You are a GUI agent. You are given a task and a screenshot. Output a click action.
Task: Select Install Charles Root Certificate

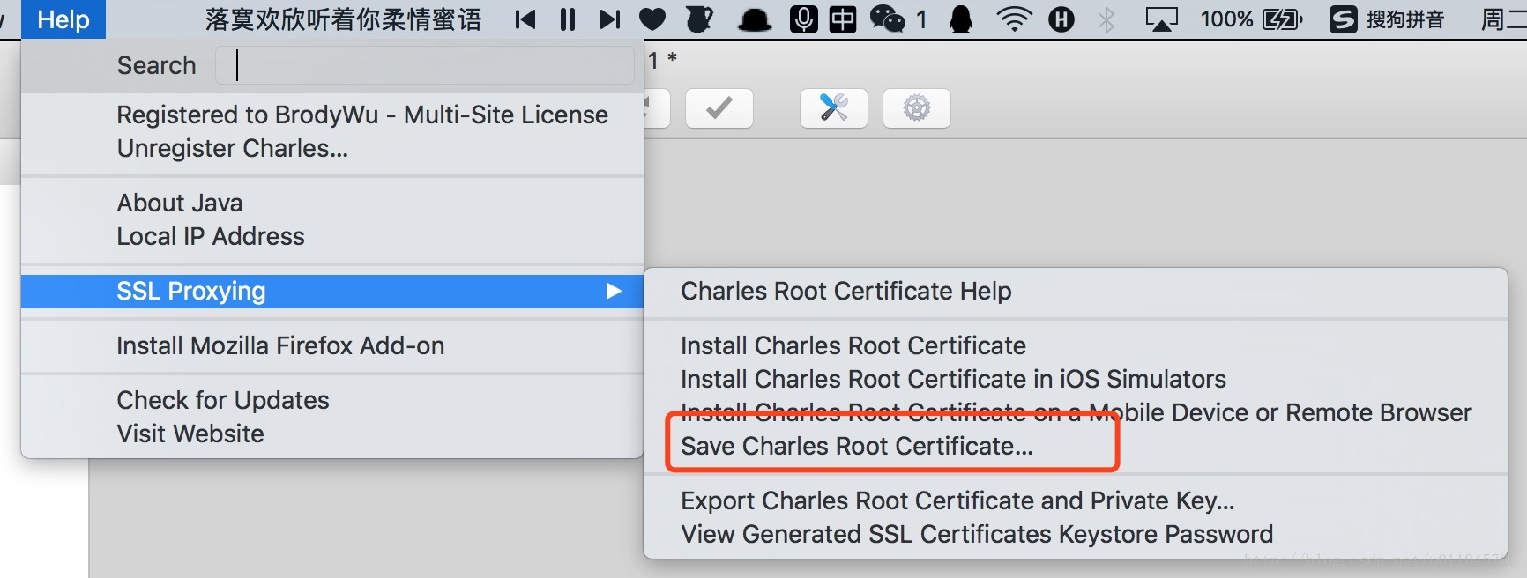(x=1076, y=345)
